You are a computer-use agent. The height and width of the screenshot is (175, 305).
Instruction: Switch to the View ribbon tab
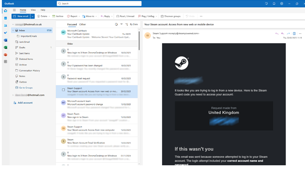[x=33, y=10]
